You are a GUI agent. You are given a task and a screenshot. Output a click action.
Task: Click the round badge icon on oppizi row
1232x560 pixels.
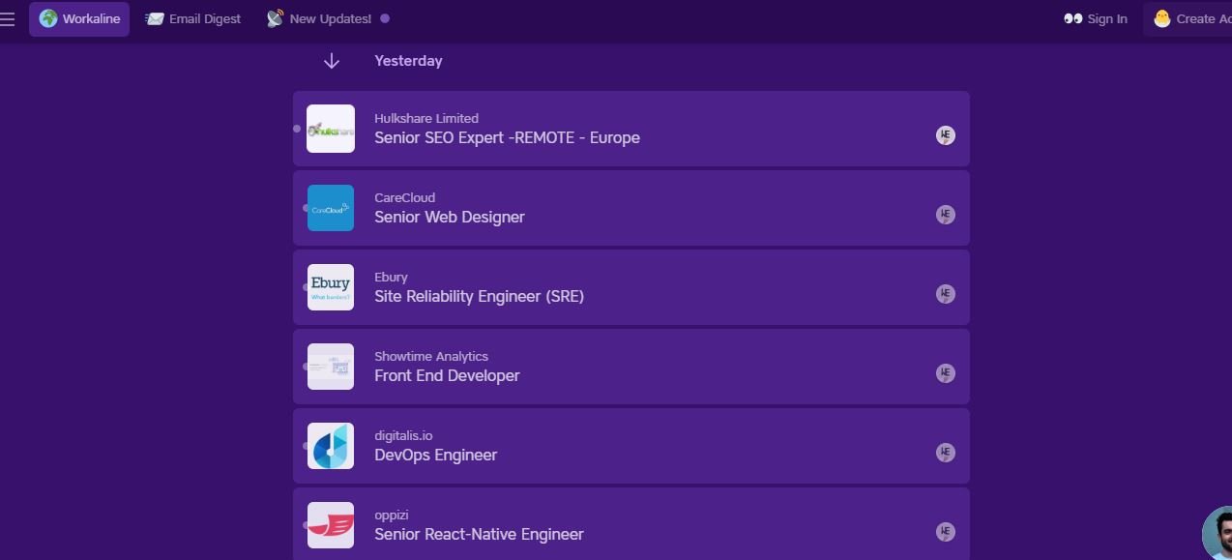click(x=946, y=532)
